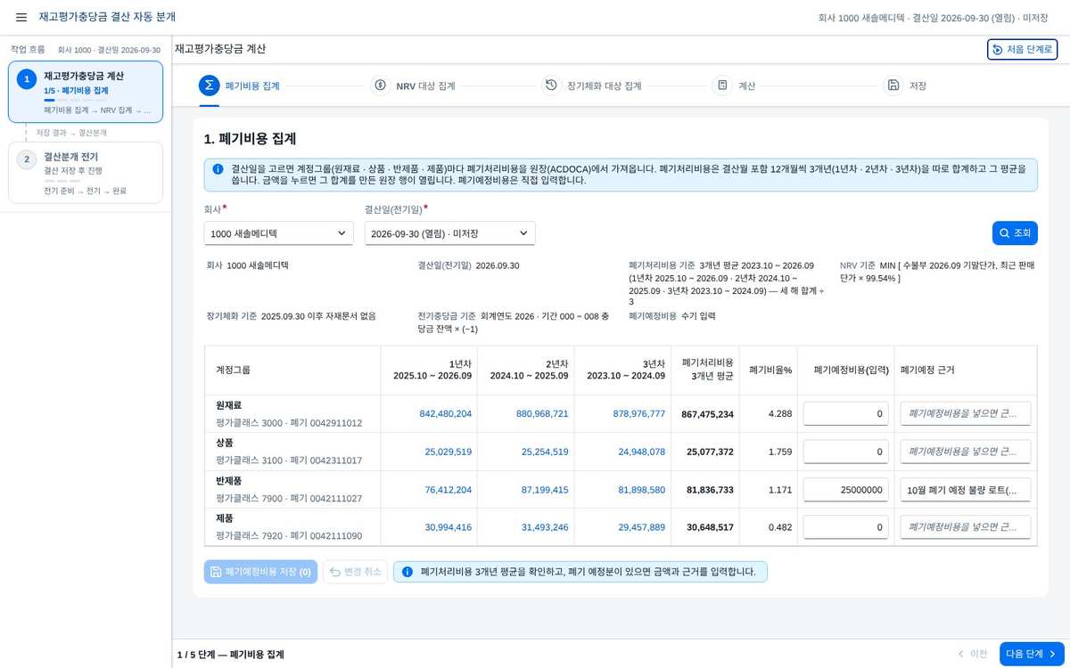The height and width of the screenshot is (668, 1070).
Task: Click the 이전 step button
Action: [972, 654]
